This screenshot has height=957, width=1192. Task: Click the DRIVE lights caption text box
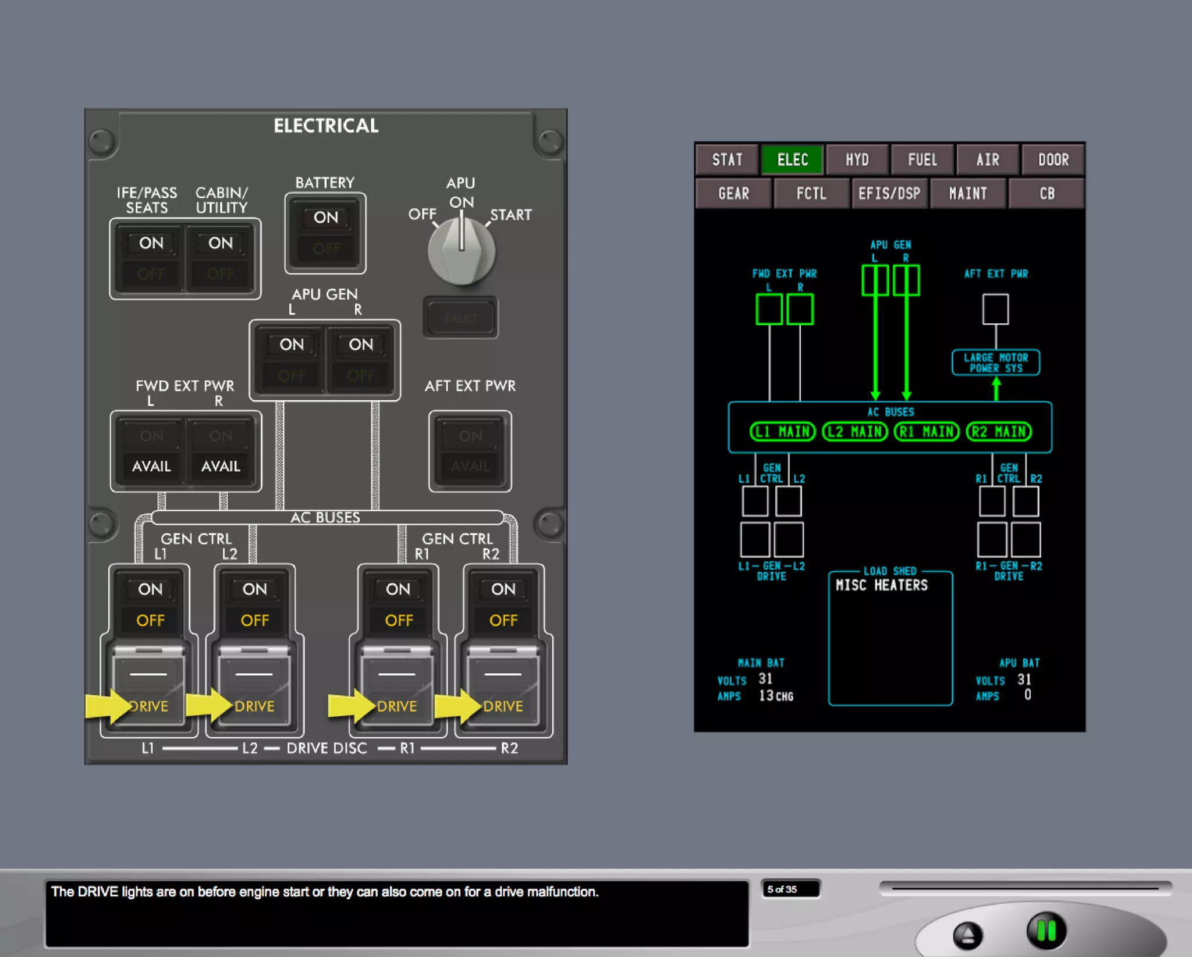[x=397, y=914]
